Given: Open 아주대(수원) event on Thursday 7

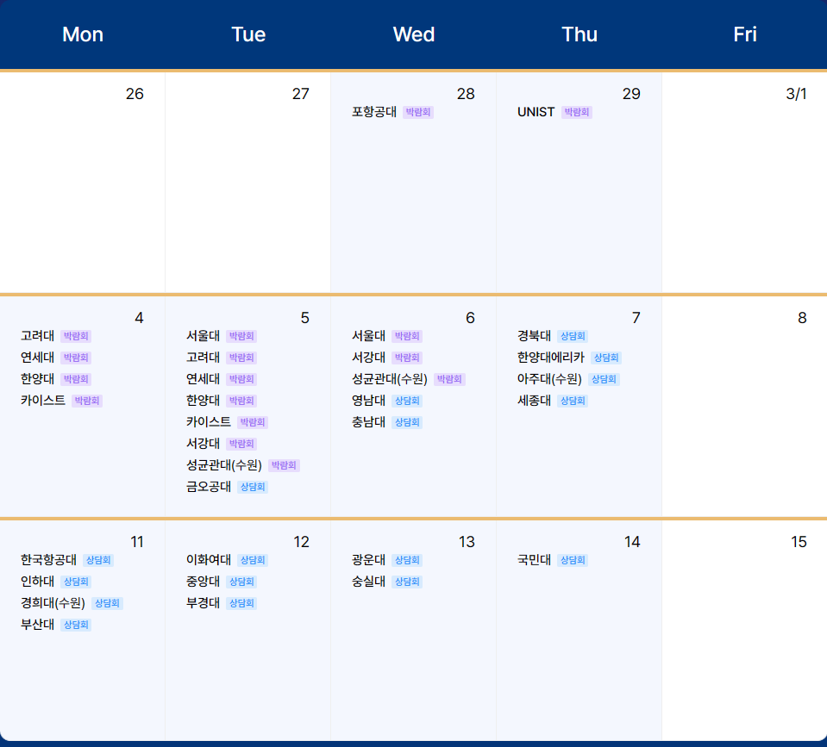Looking at the screenshot, I should (x=549, y=379).
